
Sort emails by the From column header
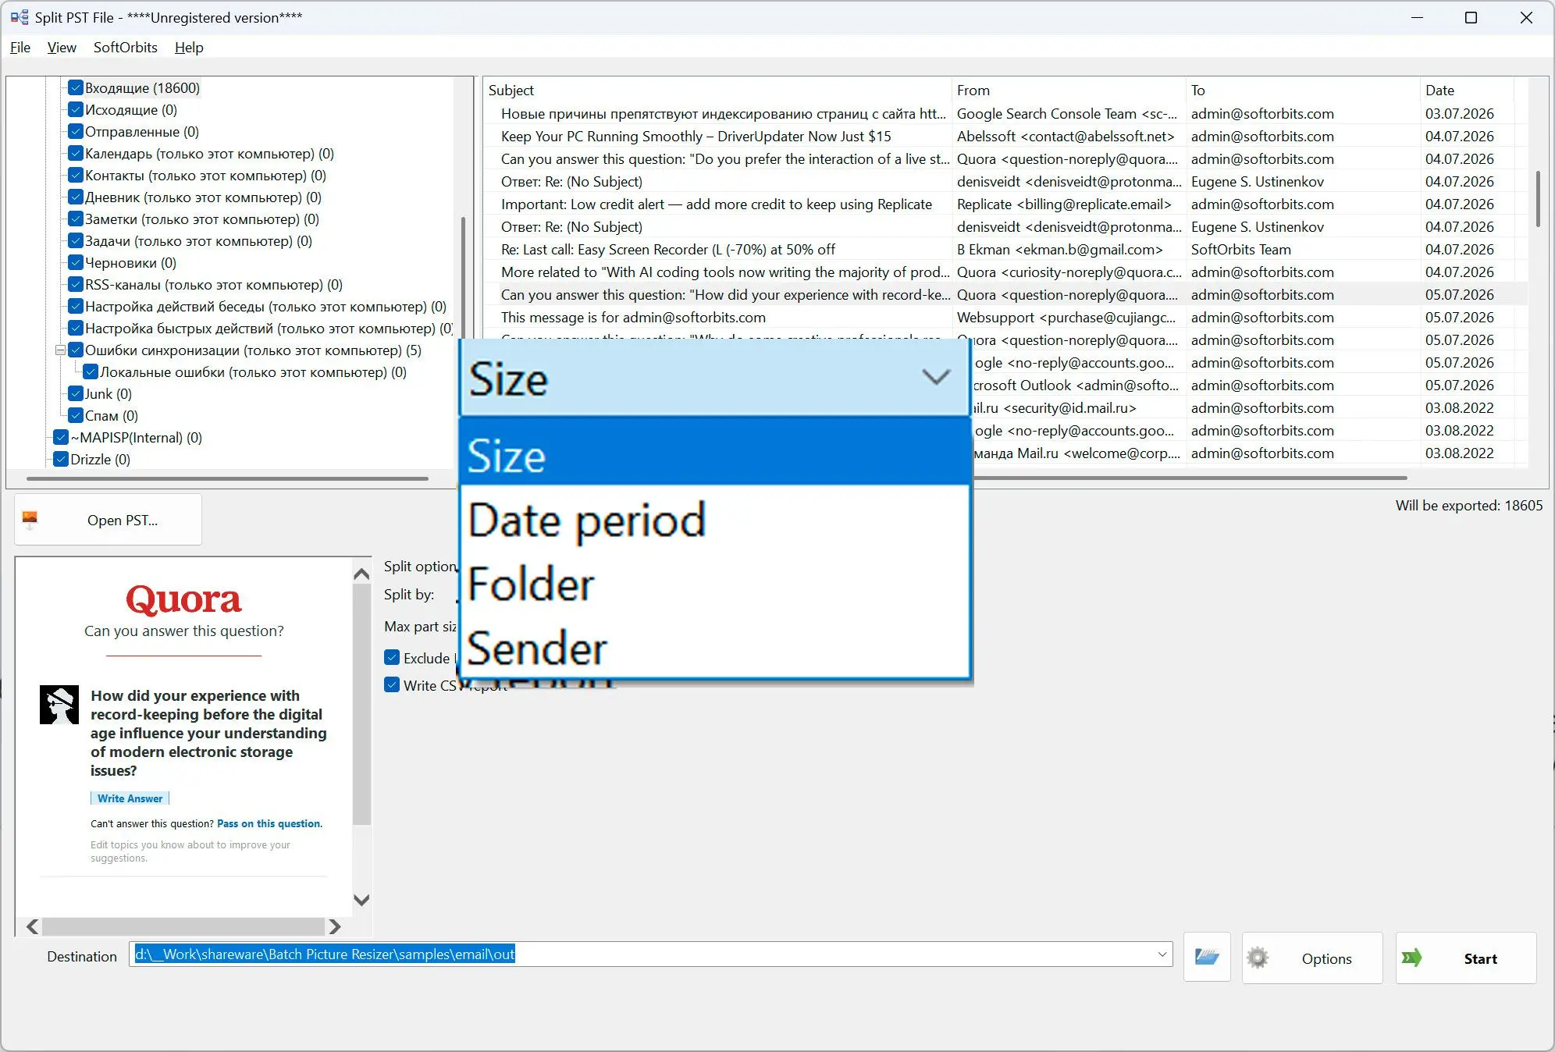click(x=1069, y=90)
